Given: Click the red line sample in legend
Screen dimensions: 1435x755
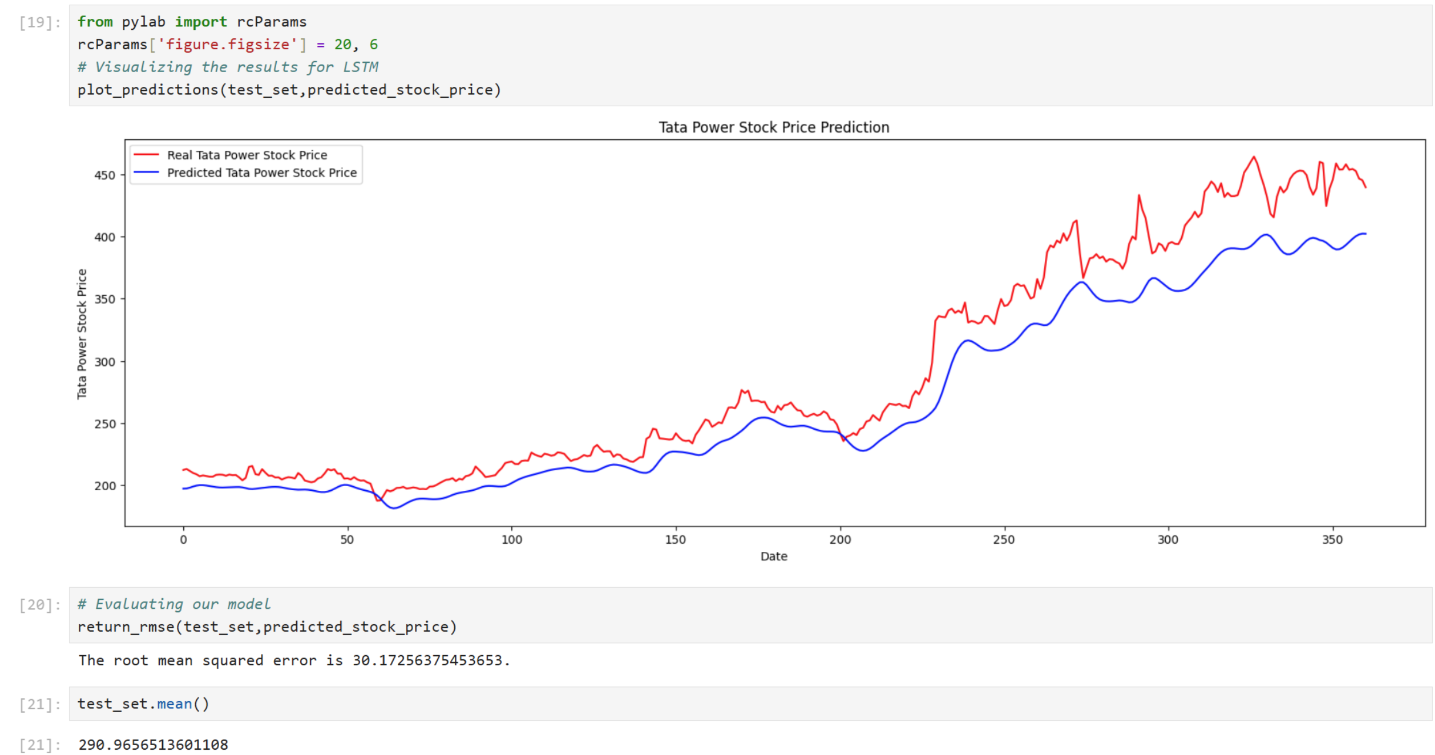Looking at the screenshot, I should pyautogui.click(x=147, y=155).
